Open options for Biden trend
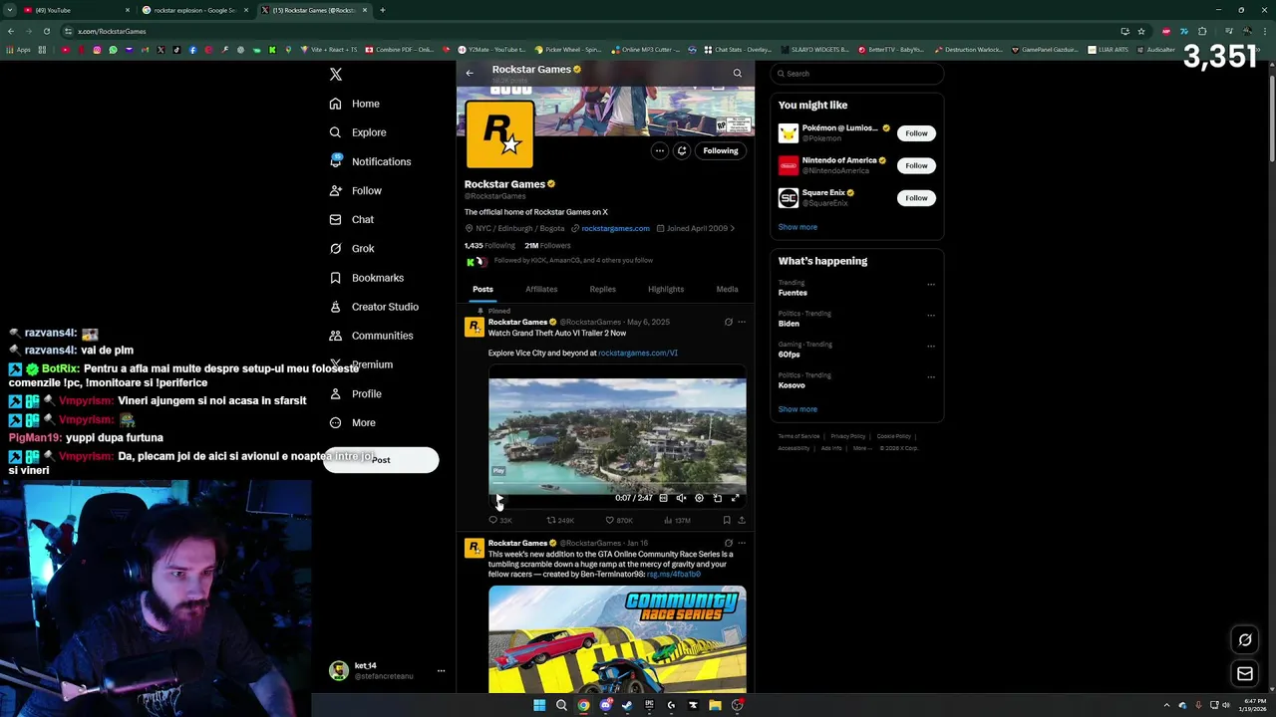 tap(931, 315)
